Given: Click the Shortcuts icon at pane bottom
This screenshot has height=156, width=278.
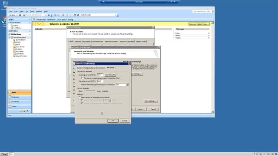Looking at the screenshot, I should click(x=27, y=111).
